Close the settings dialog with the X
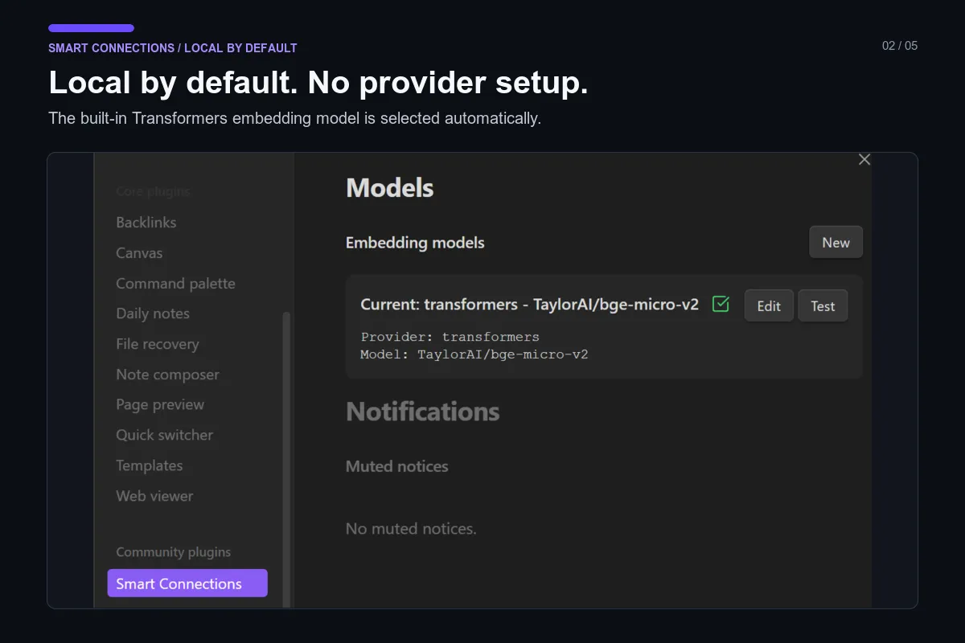The image size is (965, 643). 864,159
